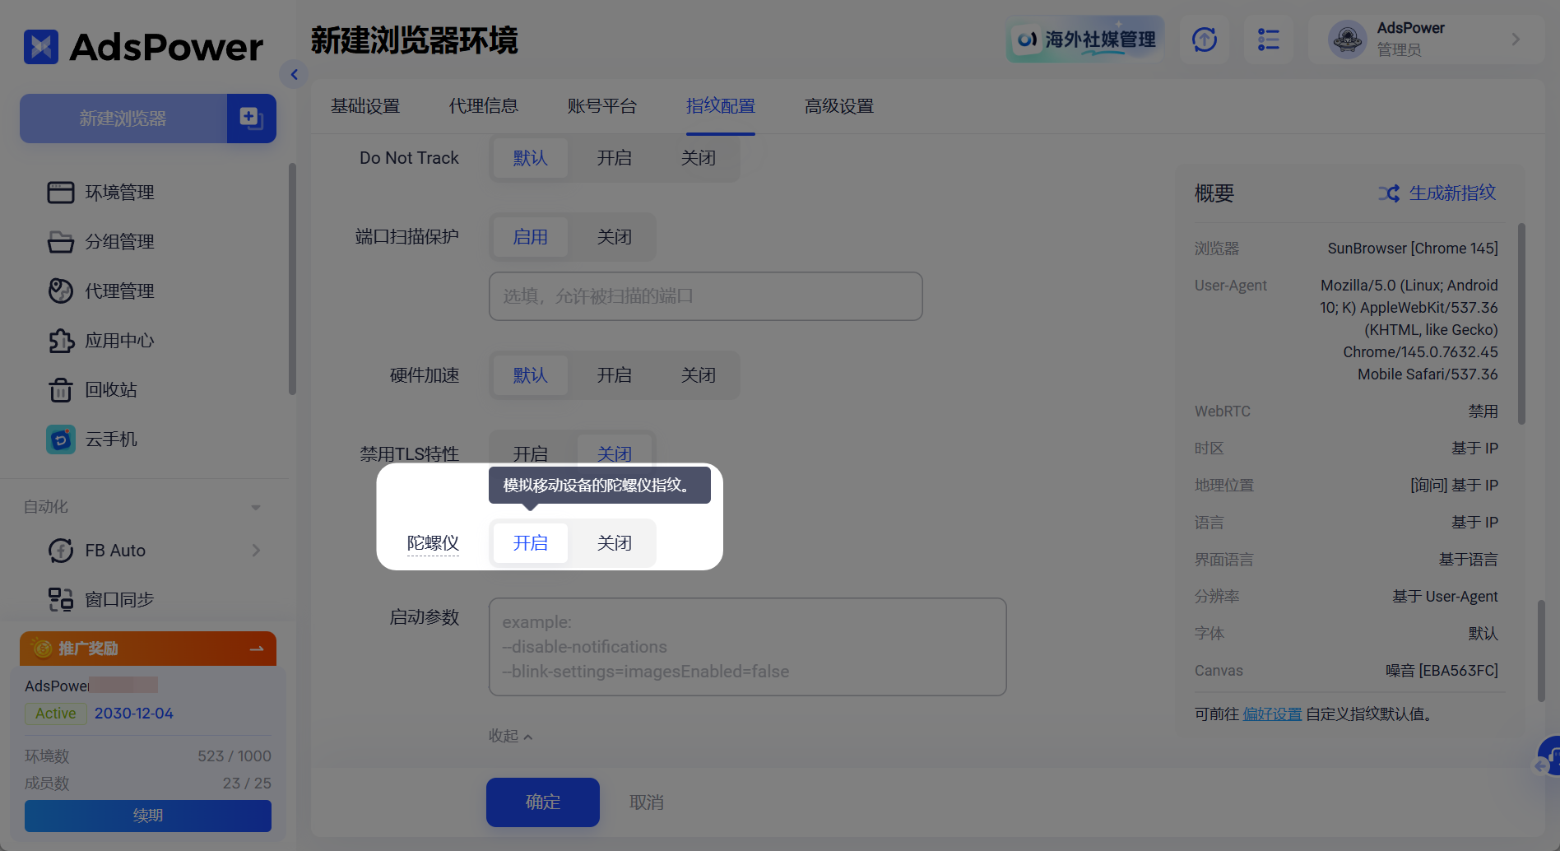Click the AdsPower logo icon
Image resolution: width=1560 pixels, height=851 pixels.
click(41, 47)
